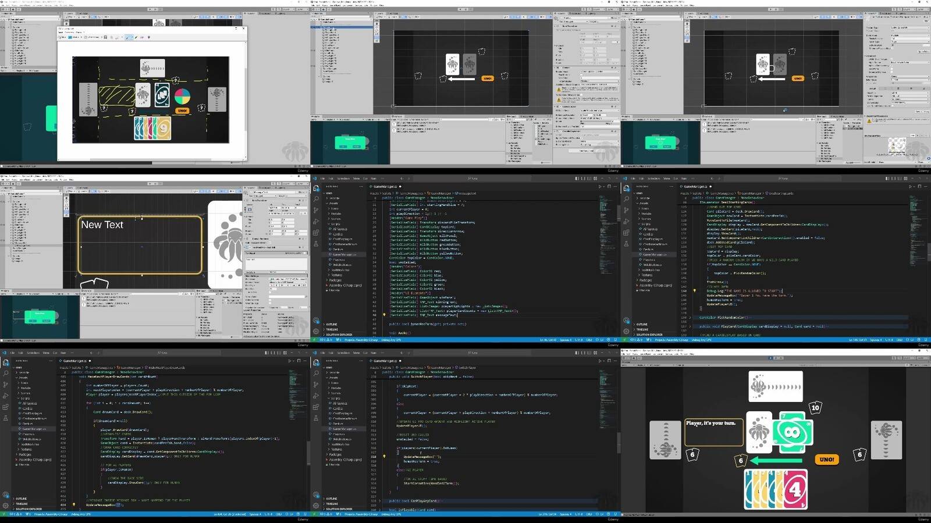Open Search in the SerializeField code window
This screenshot has width=931, height=523.
[x=316, y=199]
